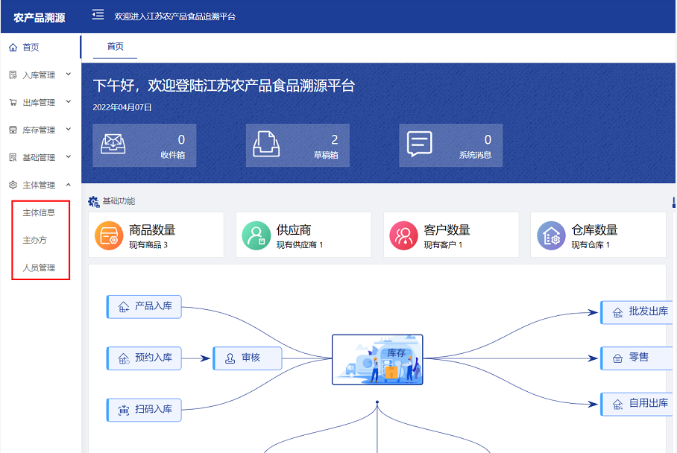Image resolution: width=677 pixels, height=453 pixels.
Task: Open the 人员管理 submenu item
Action: [39, 268]
